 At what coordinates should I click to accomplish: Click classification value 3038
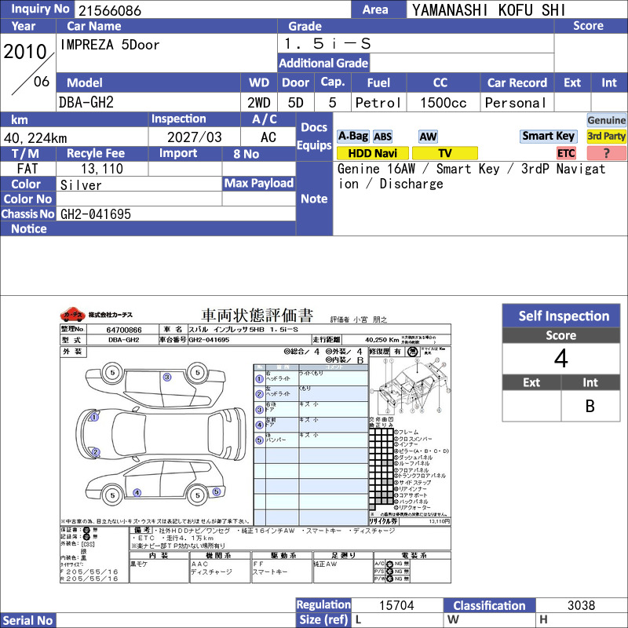581,605
